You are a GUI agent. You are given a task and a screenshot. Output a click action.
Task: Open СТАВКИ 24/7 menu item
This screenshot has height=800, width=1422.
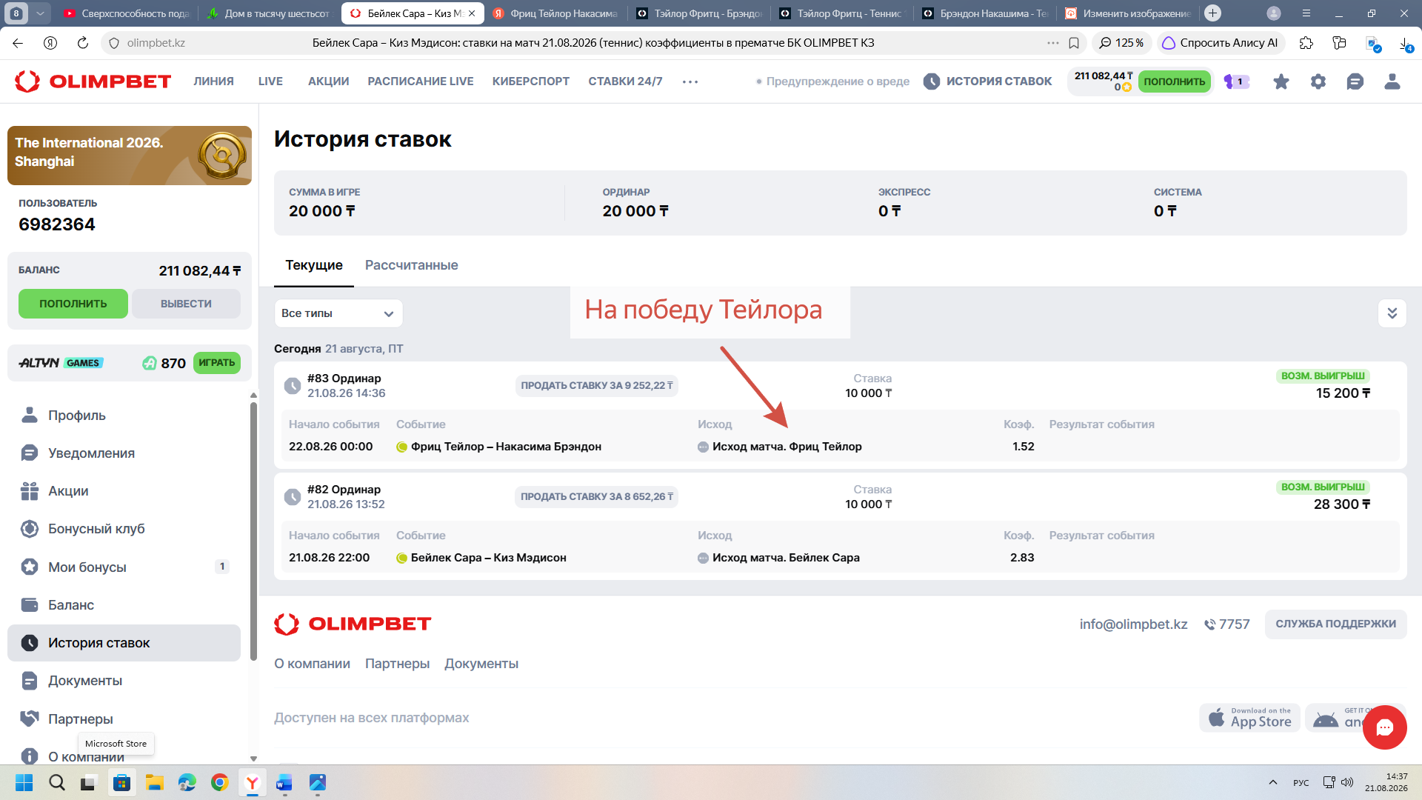pyautogui.click(x=625, y=81)
